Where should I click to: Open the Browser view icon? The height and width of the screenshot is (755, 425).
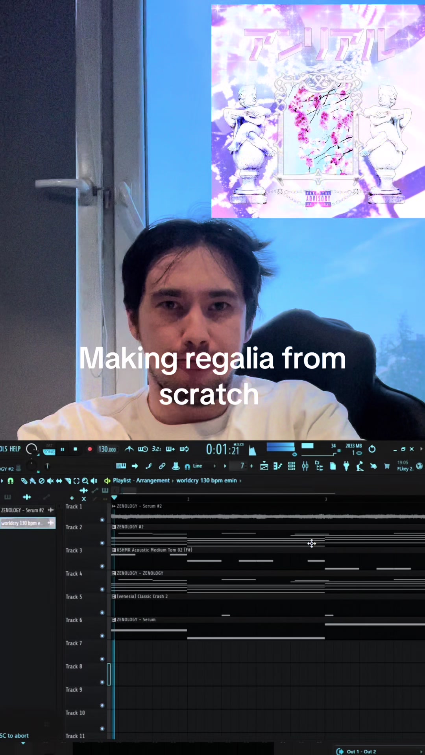(x=319, y=466)
